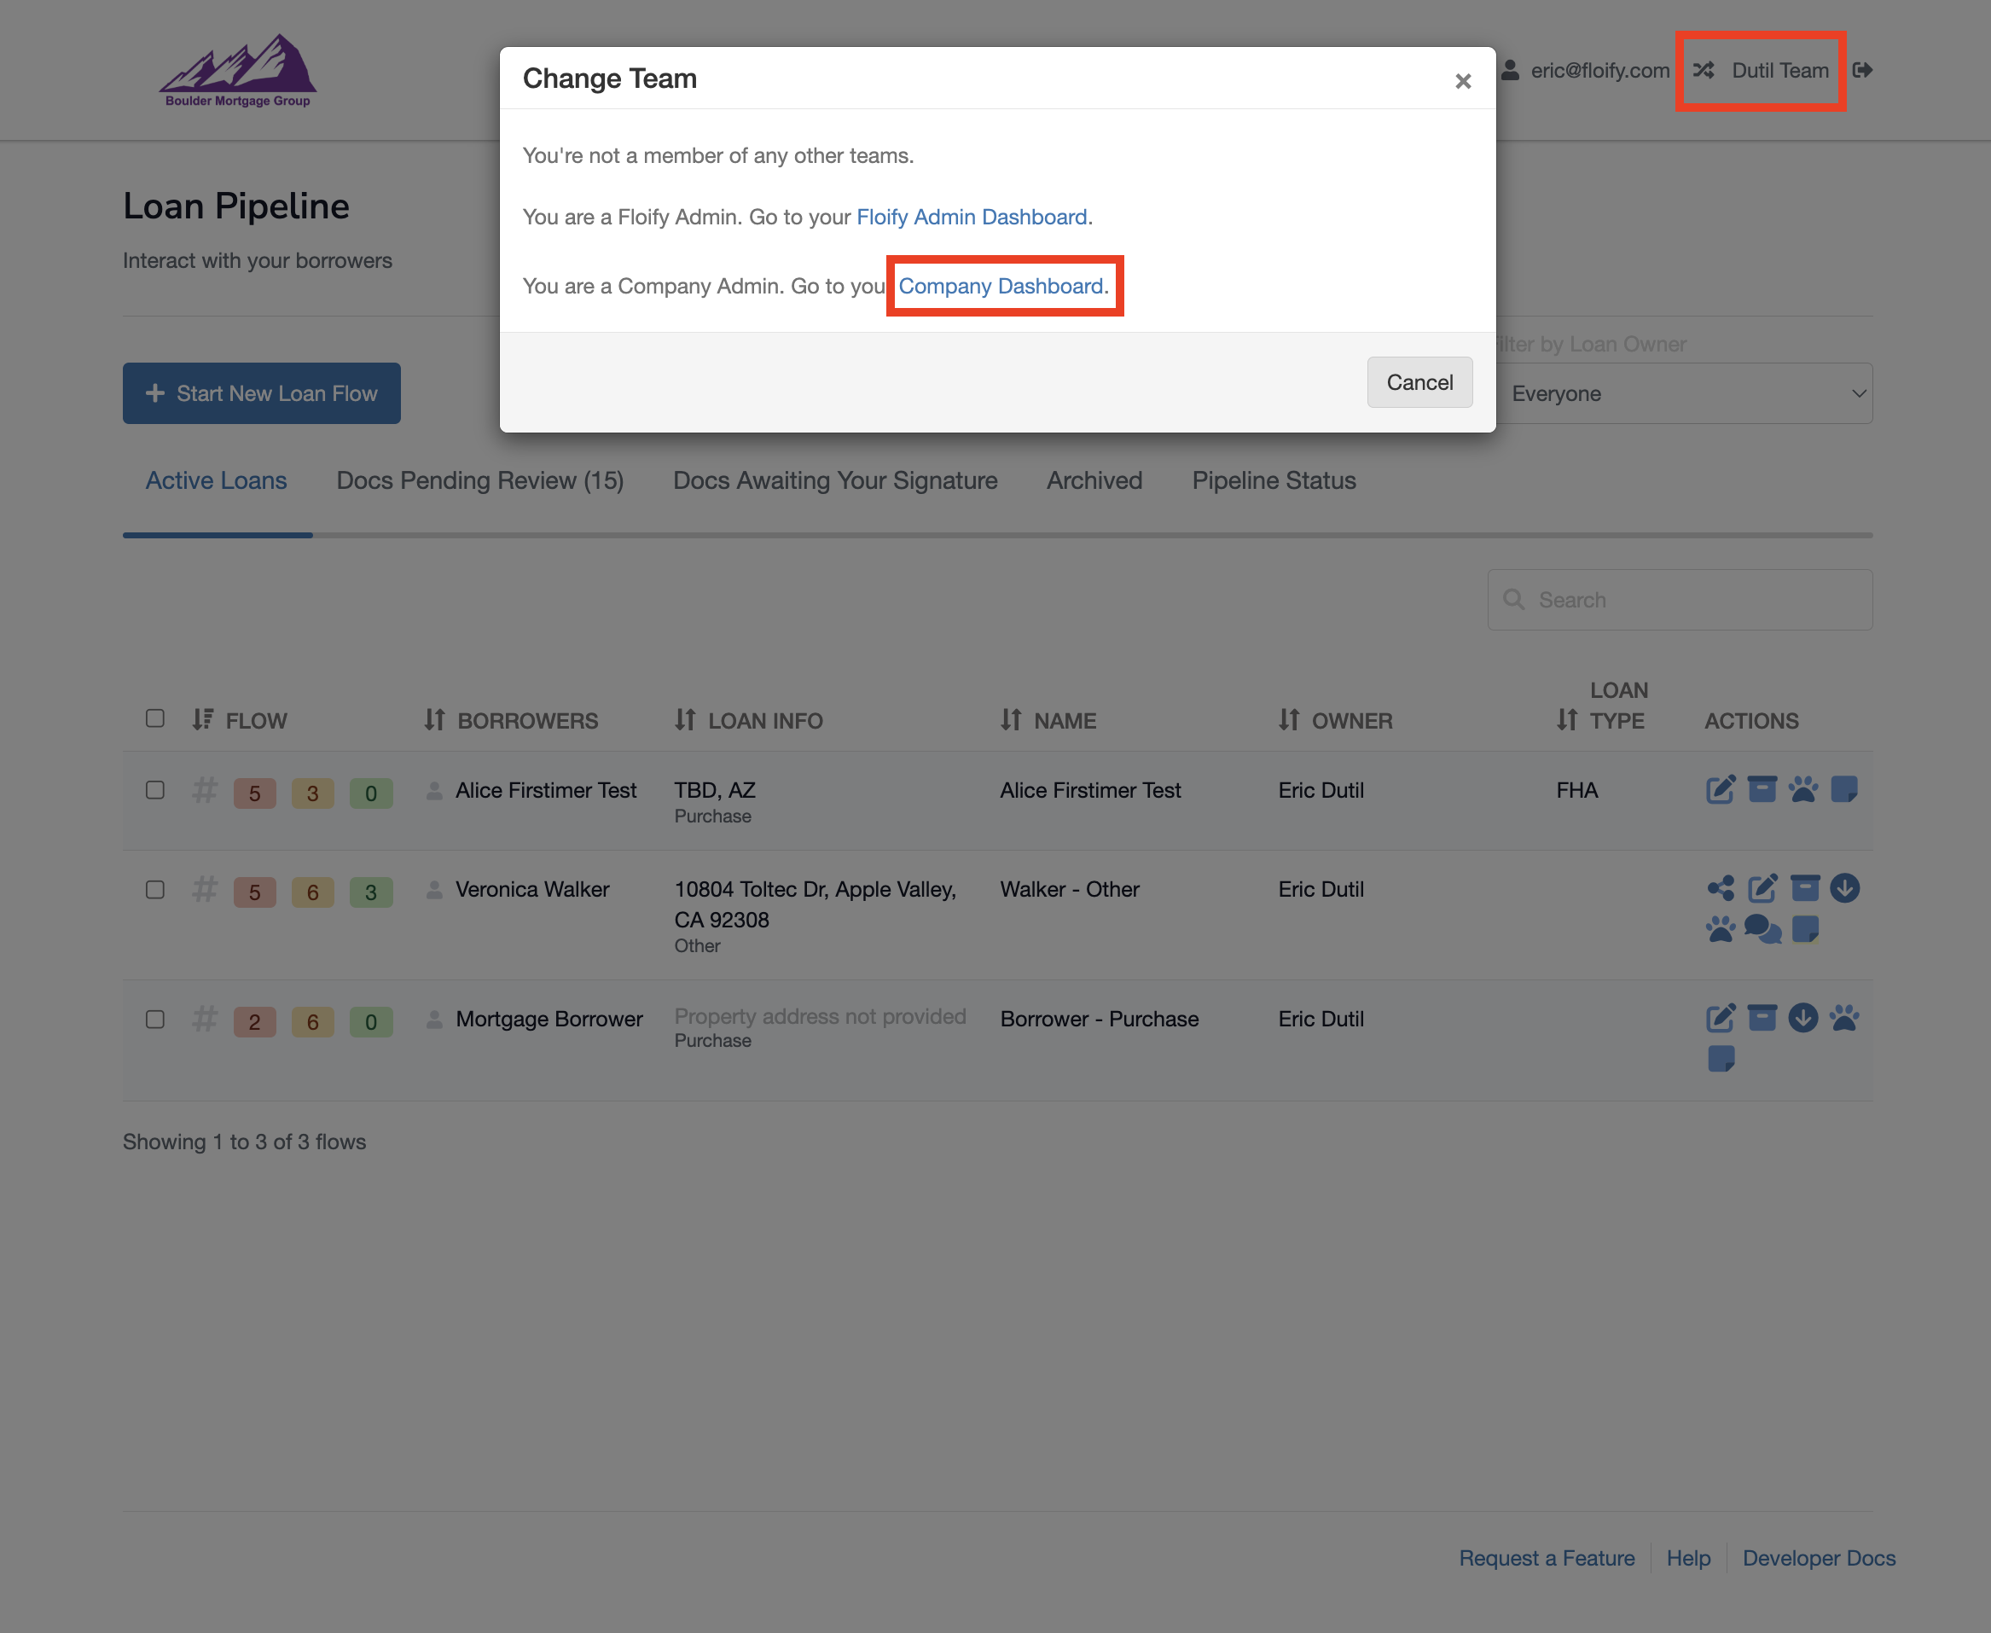The width and height of the screenshot is (1991, 1633).
Task: Open the Pipeline Status tab
Action: tap(1274, 480)
